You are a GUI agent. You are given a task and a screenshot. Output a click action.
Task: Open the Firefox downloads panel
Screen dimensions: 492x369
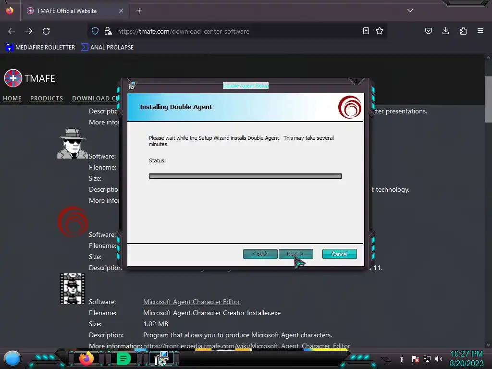click(445, 31)
